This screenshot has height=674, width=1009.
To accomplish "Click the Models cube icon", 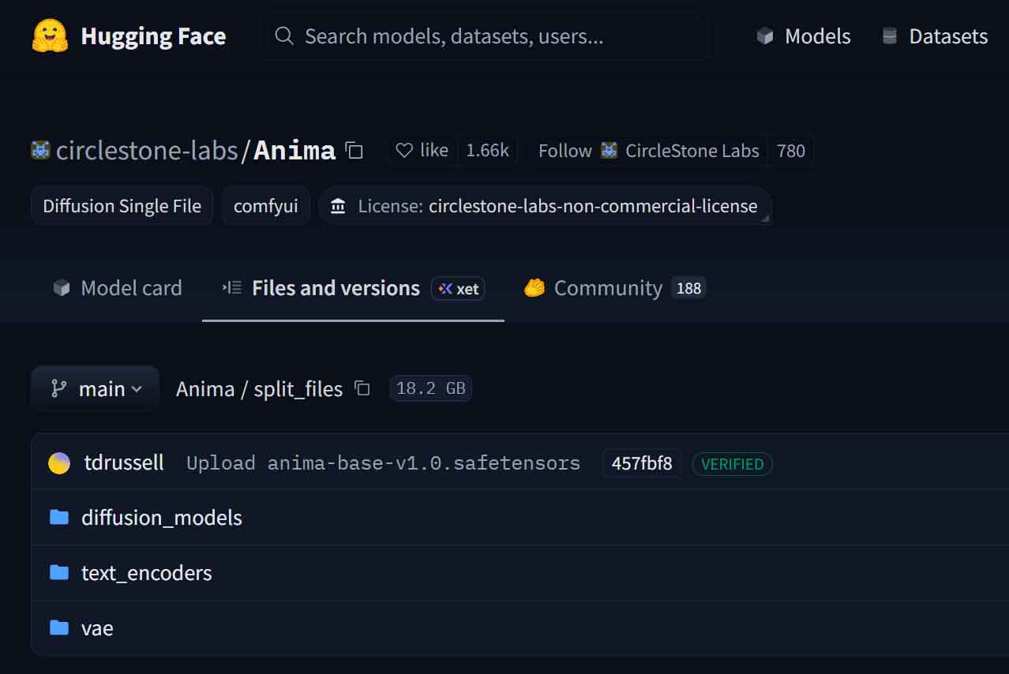I will (764, 36).
